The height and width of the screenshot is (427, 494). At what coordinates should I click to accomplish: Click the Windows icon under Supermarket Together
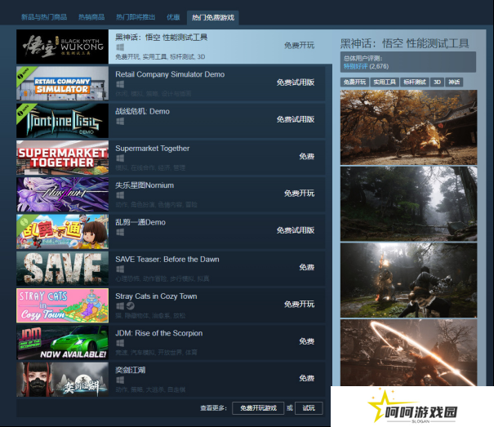120,158
